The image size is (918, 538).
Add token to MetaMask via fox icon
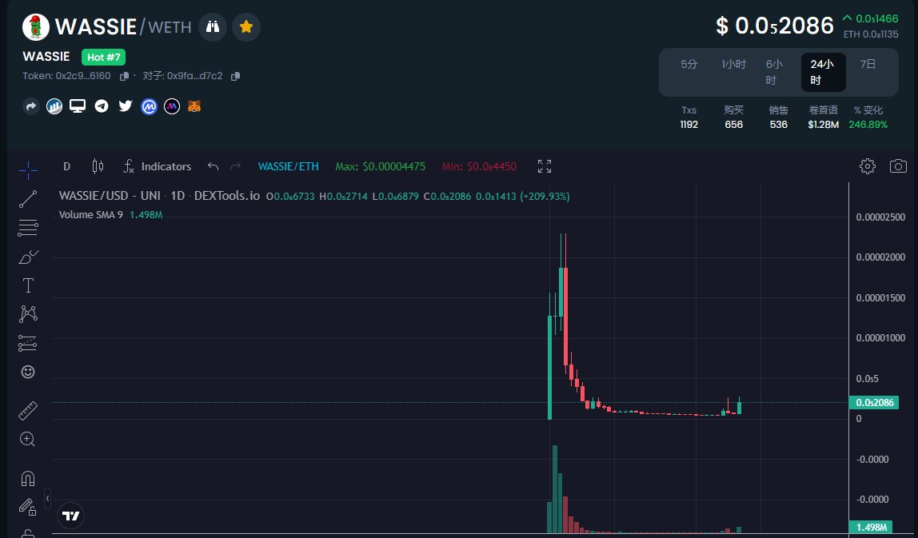click(x=194, y=106)
